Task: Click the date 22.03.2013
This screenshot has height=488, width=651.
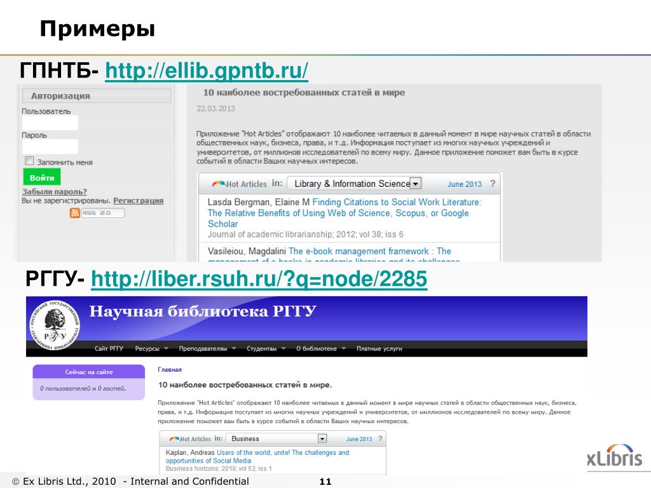Action: click(216, 108)
